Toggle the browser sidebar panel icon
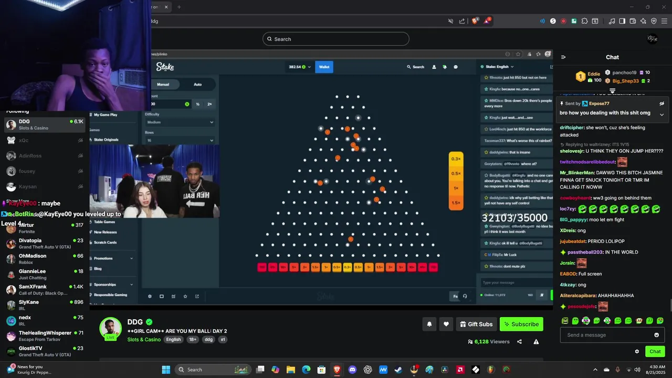The image size is (672, 378). click(622, 21)
